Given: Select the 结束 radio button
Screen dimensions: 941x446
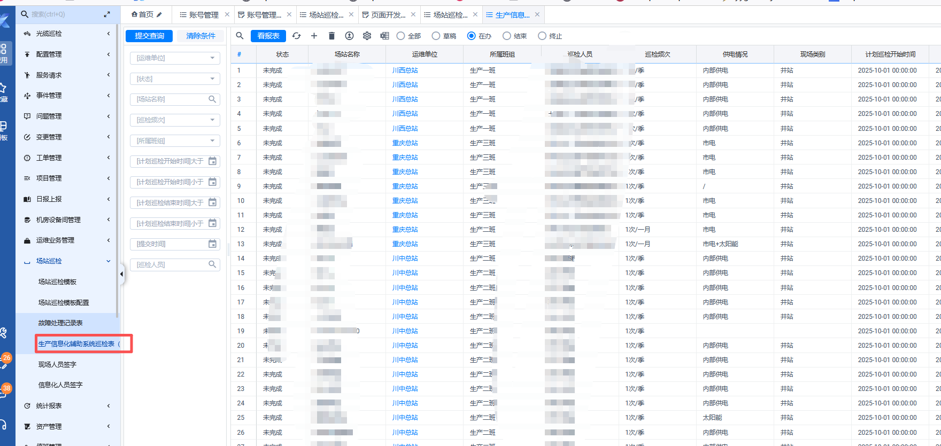Looking at the screenshot, I should coord(506,36).
